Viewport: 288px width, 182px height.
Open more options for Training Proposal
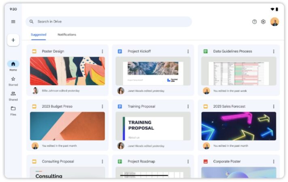point(188,107)
